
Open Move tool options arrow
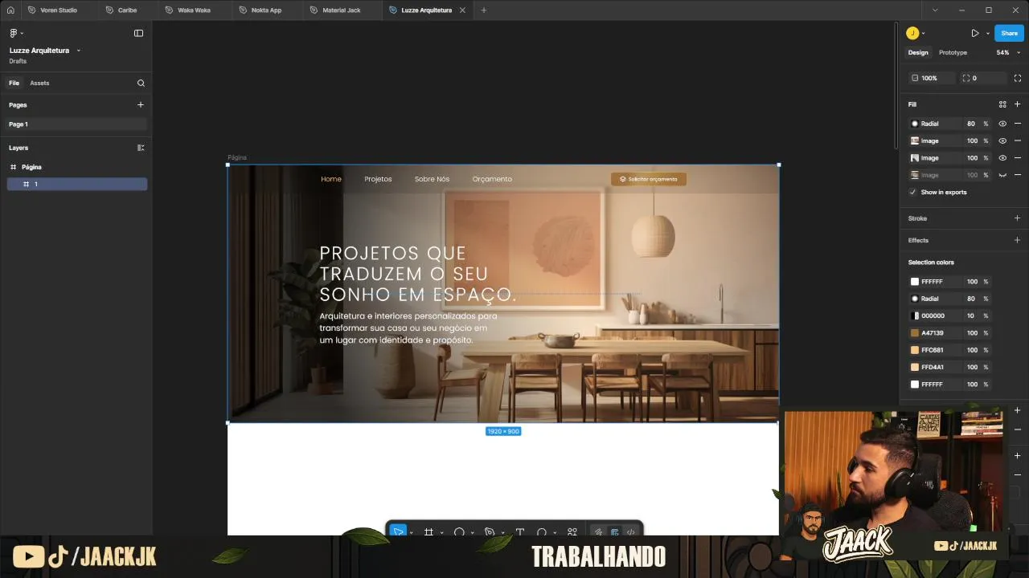point(411,532)
